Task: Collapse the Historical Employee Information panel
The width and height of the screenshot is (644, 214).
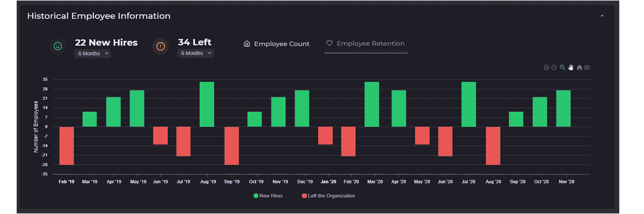Action: coord(602,17)
